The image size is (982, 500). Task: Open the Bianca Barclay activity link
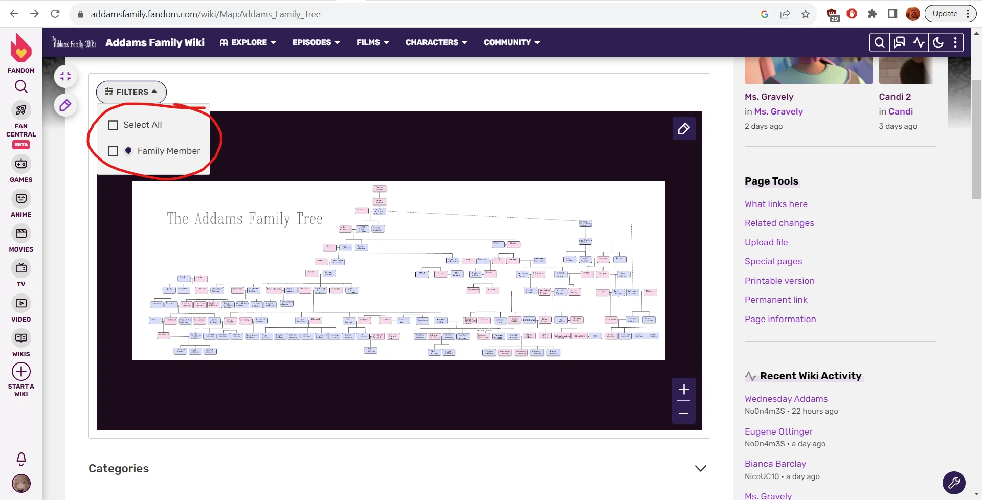click(x=775, y=464)
